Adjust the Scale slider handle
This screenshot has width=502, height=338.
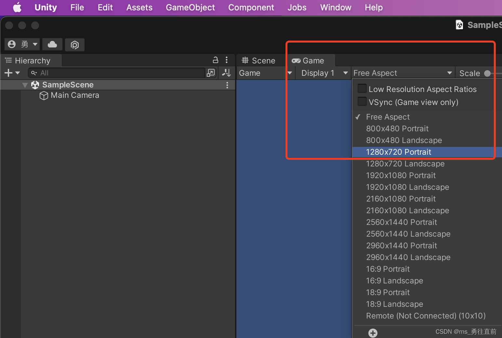coord(487,73)
